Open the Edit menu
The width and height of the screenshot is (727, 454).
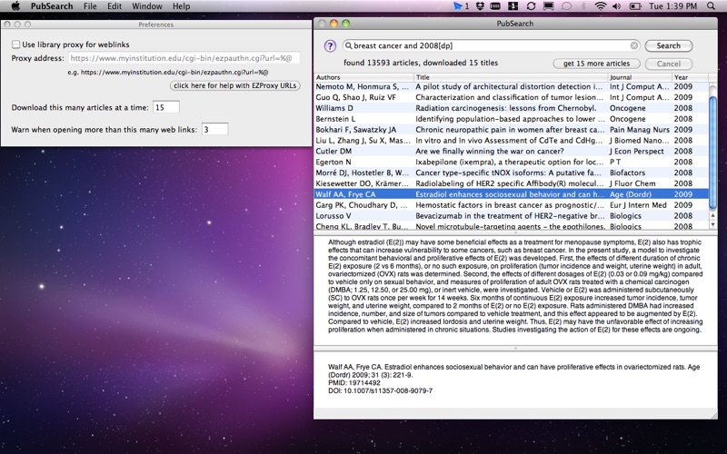tap(115, 6)
